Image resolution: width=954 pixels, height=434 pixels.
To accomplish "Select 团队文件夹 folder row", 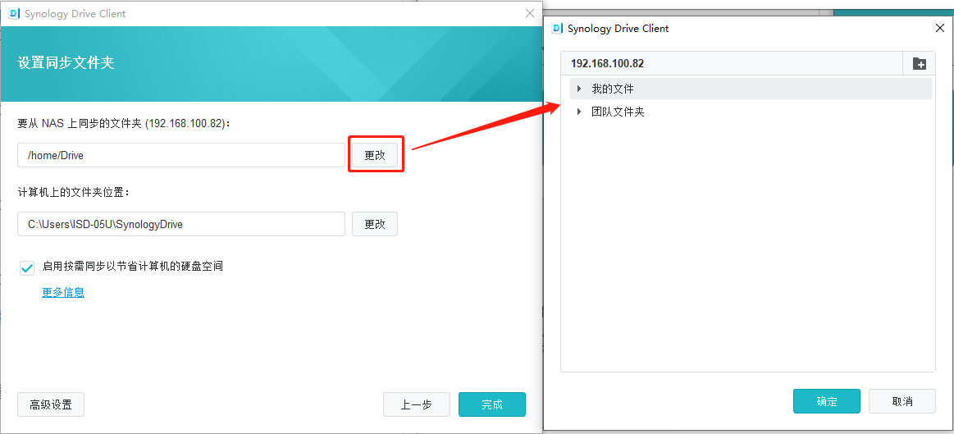I will click(x=751, y=112).
